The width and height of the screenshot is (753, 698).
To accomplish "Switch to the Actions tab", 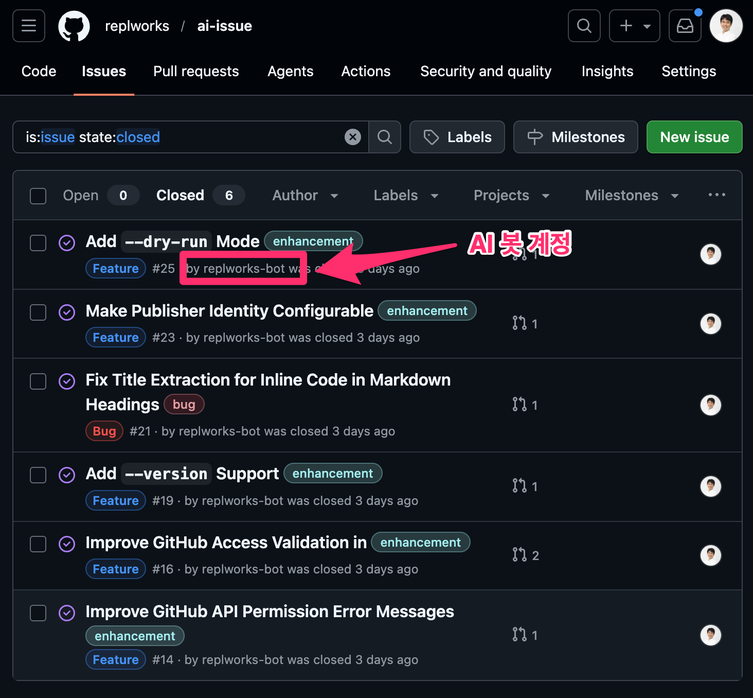I will click(x=366, y=71).
